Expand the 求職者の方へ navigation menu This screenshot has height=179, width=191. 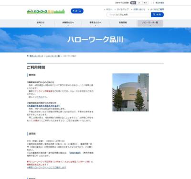68,23
